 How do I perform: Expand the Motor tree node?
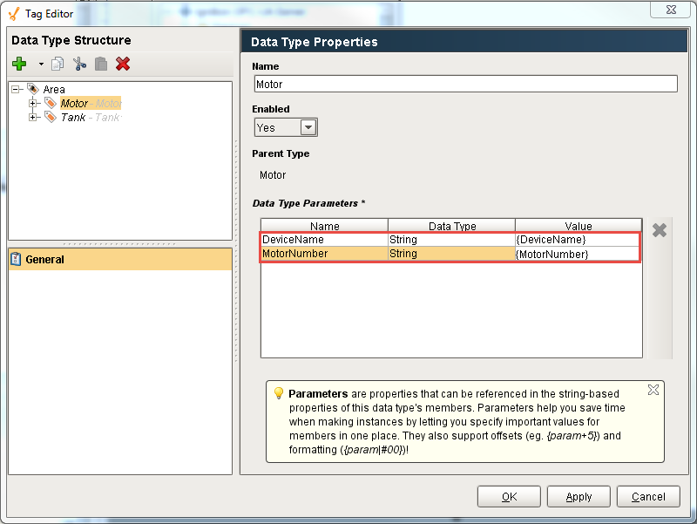click(33, 103)
